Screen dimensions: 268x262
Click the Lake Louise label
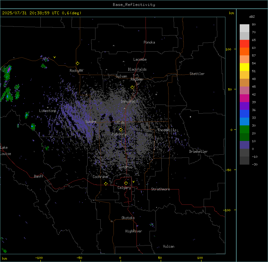[x=6, y=151]
